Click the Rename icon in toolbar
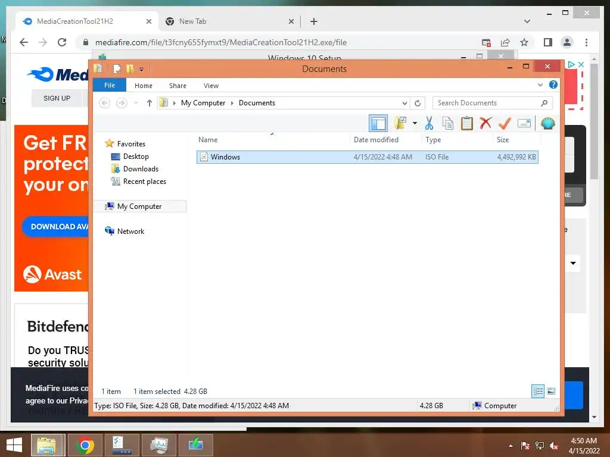 tap(524, 124)
